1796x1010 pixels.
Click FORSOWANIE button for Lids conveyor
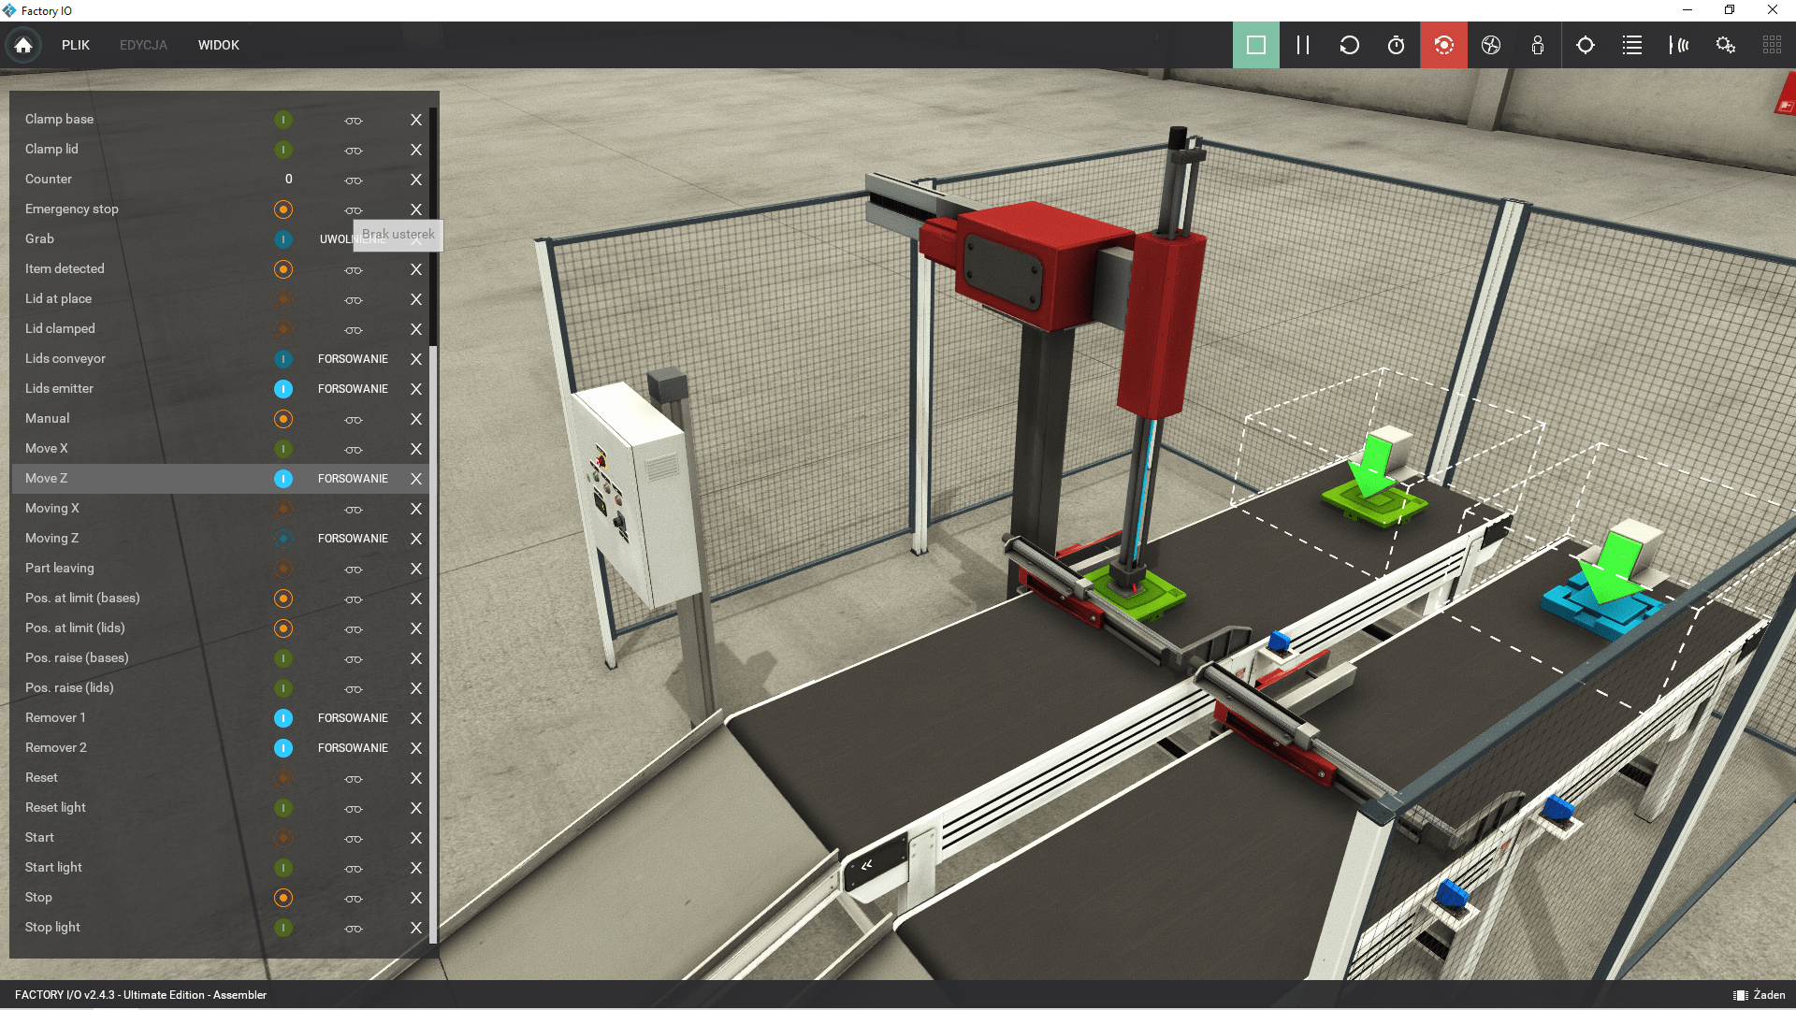[353, 359]
